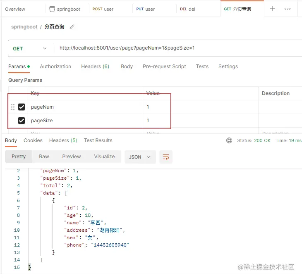Image resolution: width=302 pixels, height=278 pixels.
Task: Click the "address": "湖南邵阳" line
Action: (x=95, y=230)
